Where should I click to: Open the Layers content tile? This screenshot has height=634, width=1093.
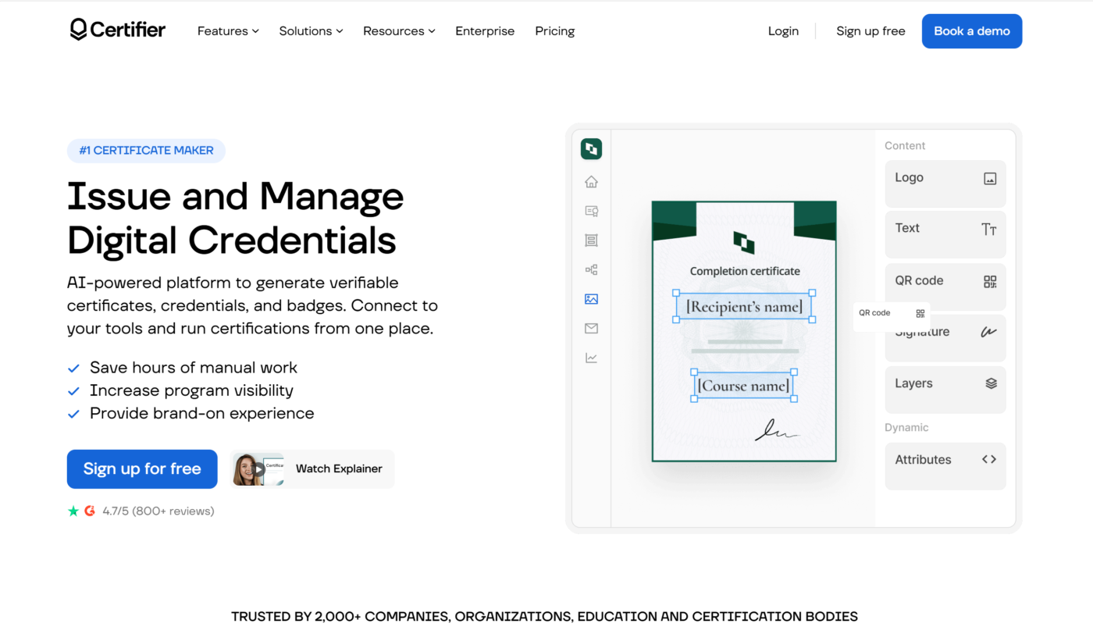[x=945, y=390]
